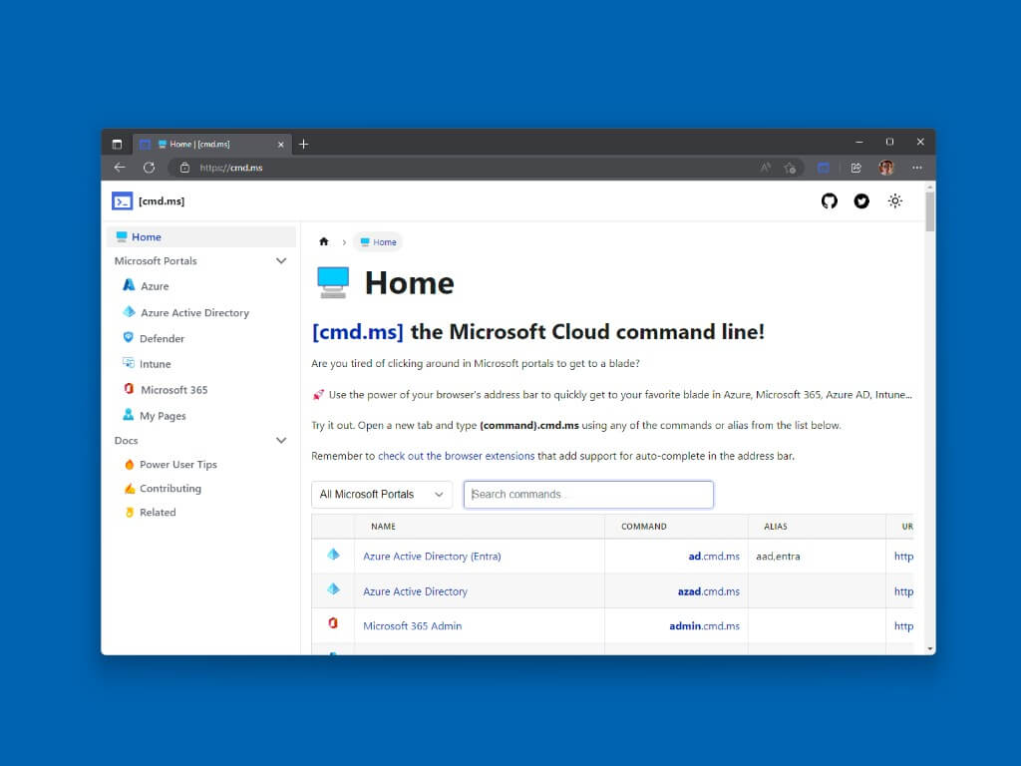Open the Related doc page

point(158,512)
